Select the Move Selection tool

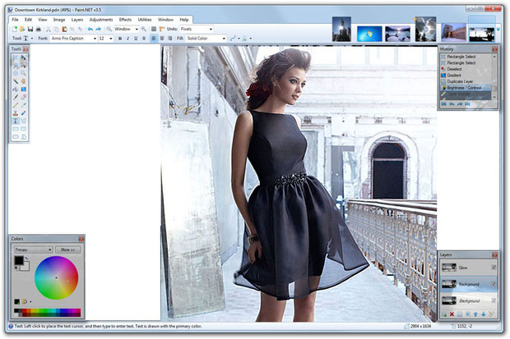23,66
